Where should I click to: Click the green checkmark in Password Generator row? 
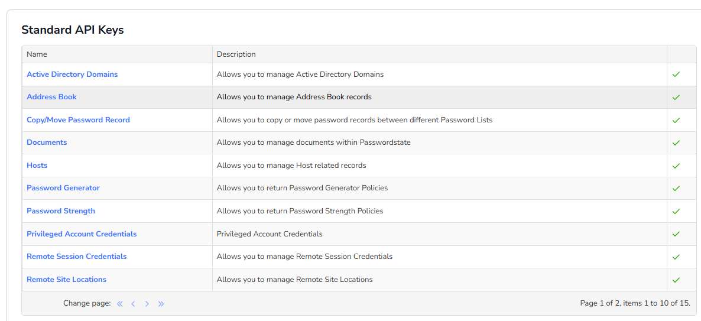coord(676,188)
